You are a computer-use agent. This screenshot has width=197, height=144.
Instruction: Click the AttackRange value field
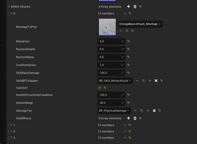[x=111, y=103]
